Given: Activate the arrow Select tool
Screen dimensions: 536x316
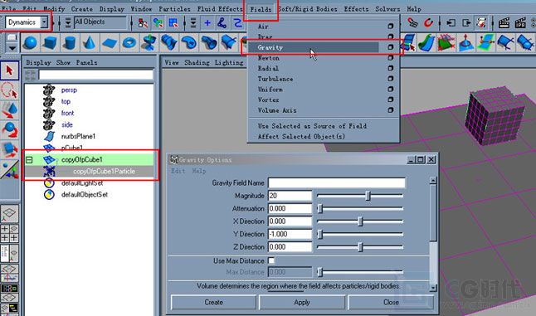Looking at the screenshot, I should click(x=10, y=70).
